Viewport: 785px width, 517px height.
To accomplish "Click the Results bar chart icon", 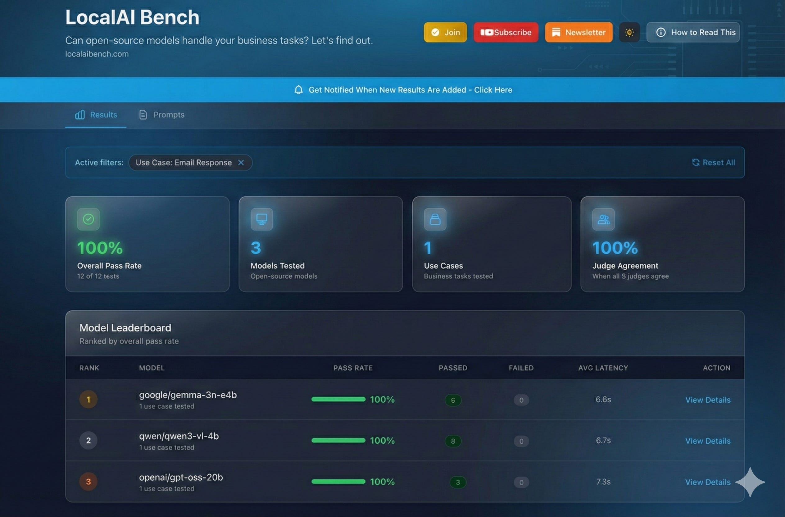I will [x=80, y=115].
